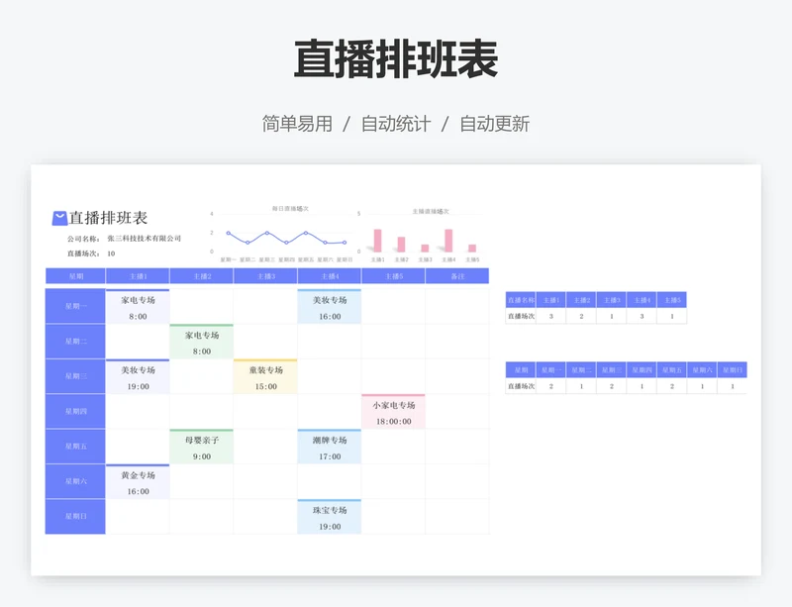Click the pink bar for 主播1 in chart

377,241
